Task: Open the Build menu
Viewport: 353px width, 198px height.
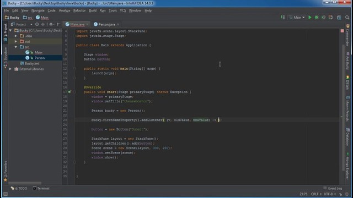Action: [93, 10]
